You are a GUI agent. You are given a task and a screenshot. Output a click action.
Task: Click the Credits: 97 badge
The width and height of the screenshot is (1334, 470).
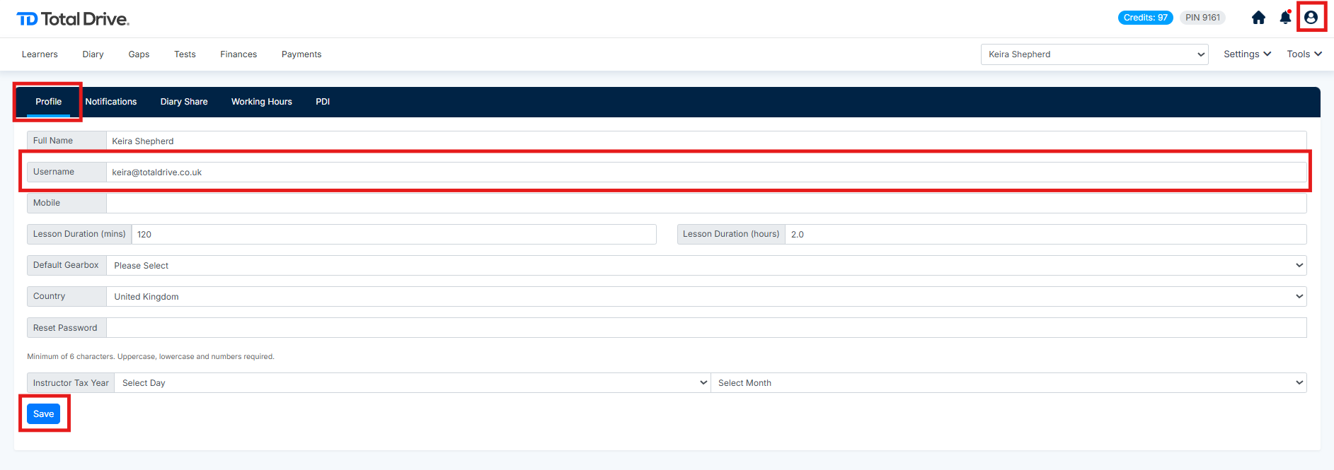click(1145, 18)
